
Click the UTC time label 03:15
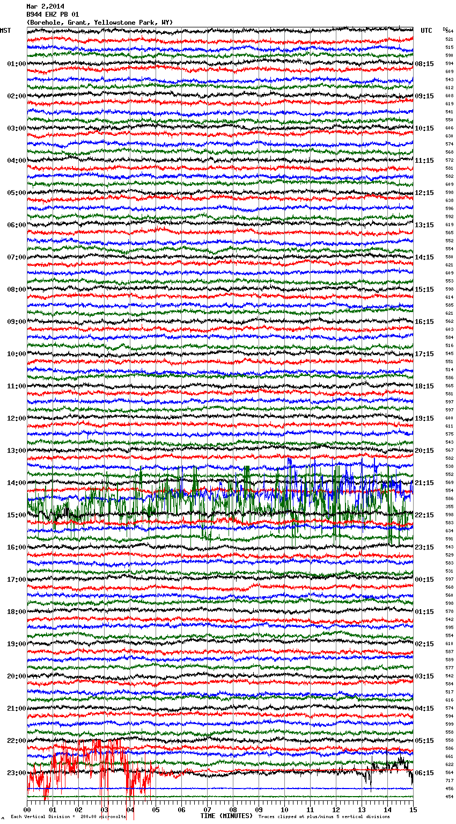tap(424, 676)
